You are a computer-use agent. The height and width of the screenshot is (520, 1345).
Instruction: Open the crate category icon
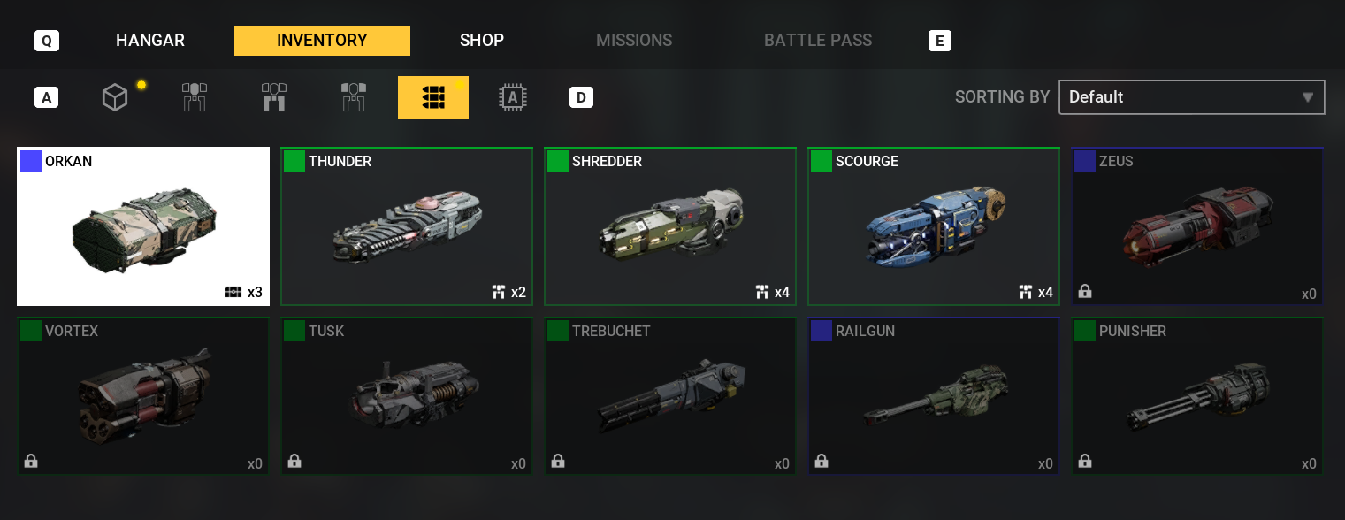point(115,97)
